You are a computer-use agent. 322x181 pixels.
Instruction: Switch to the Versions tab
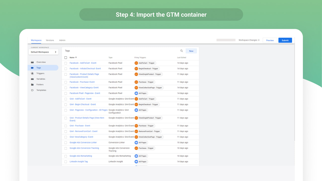[x=50, y=40]
